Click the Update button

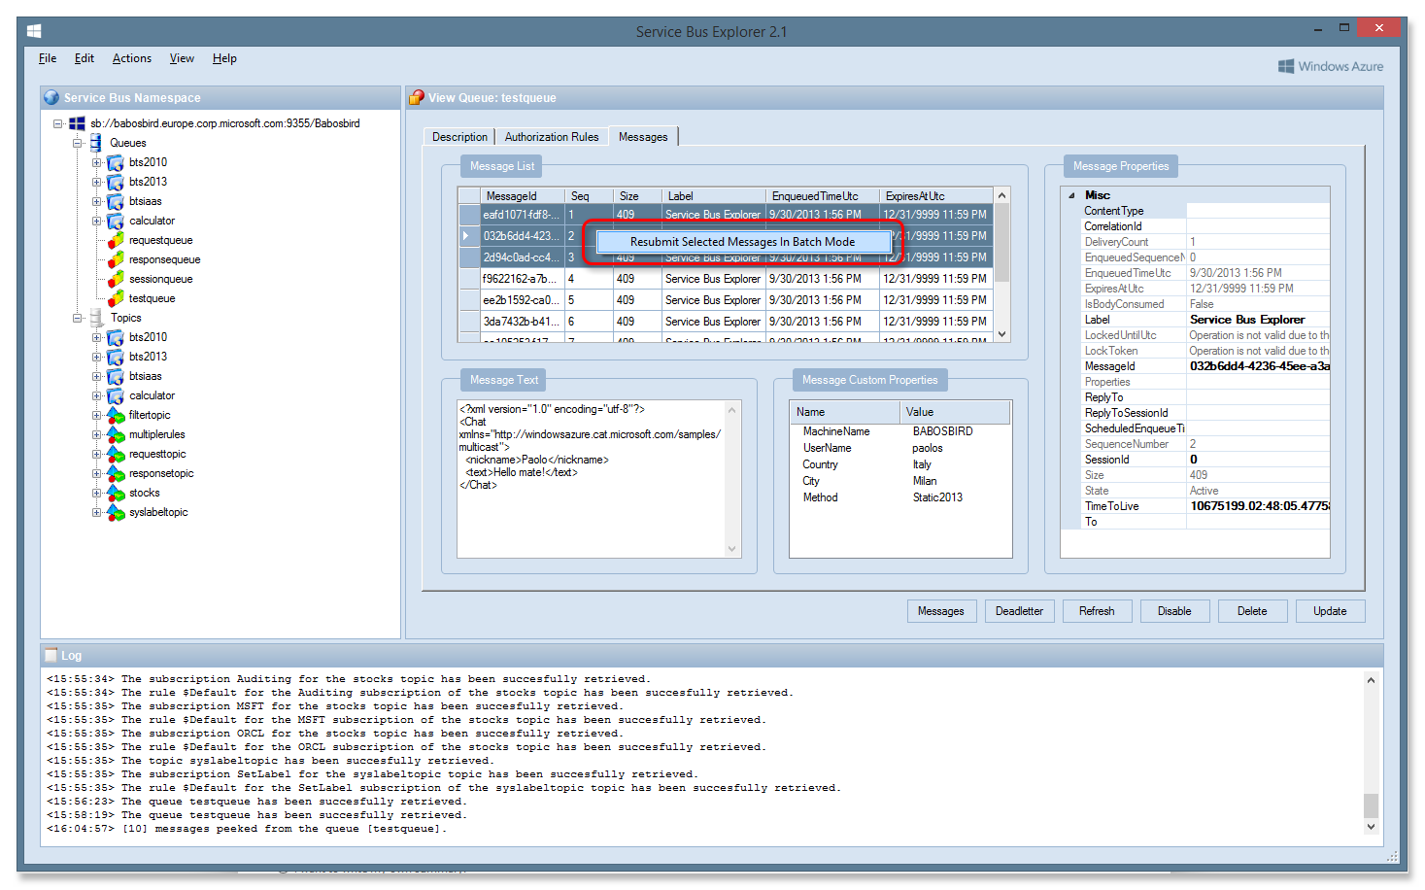point(1330,611)
